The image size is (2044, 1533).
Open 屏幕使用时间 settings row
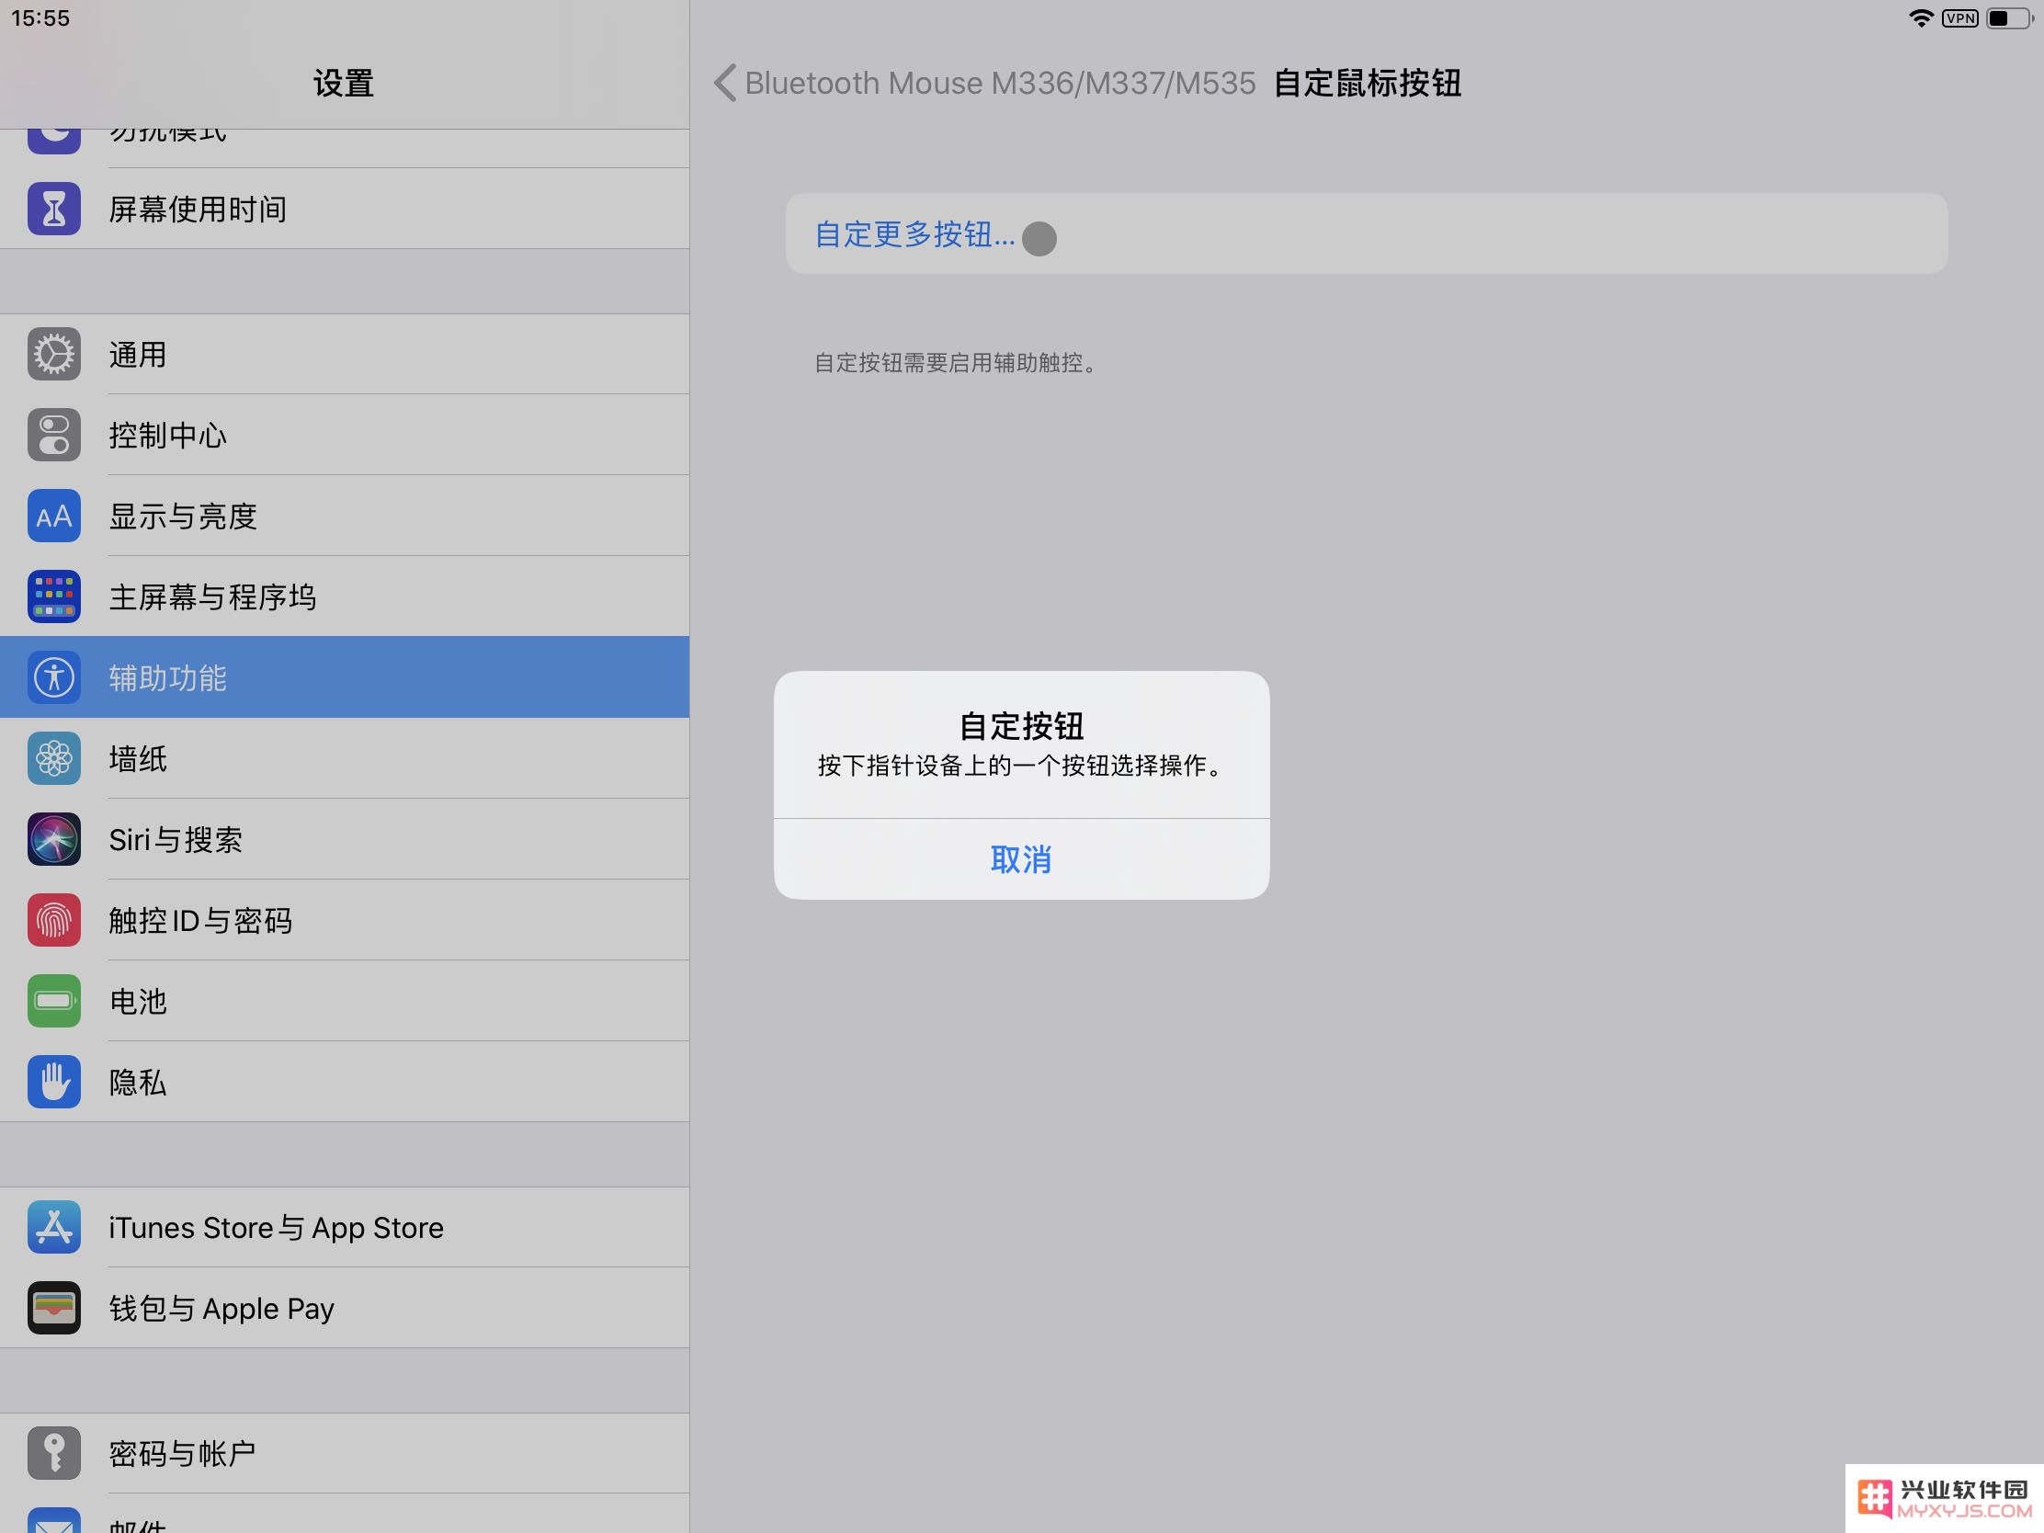pos(345,209)
